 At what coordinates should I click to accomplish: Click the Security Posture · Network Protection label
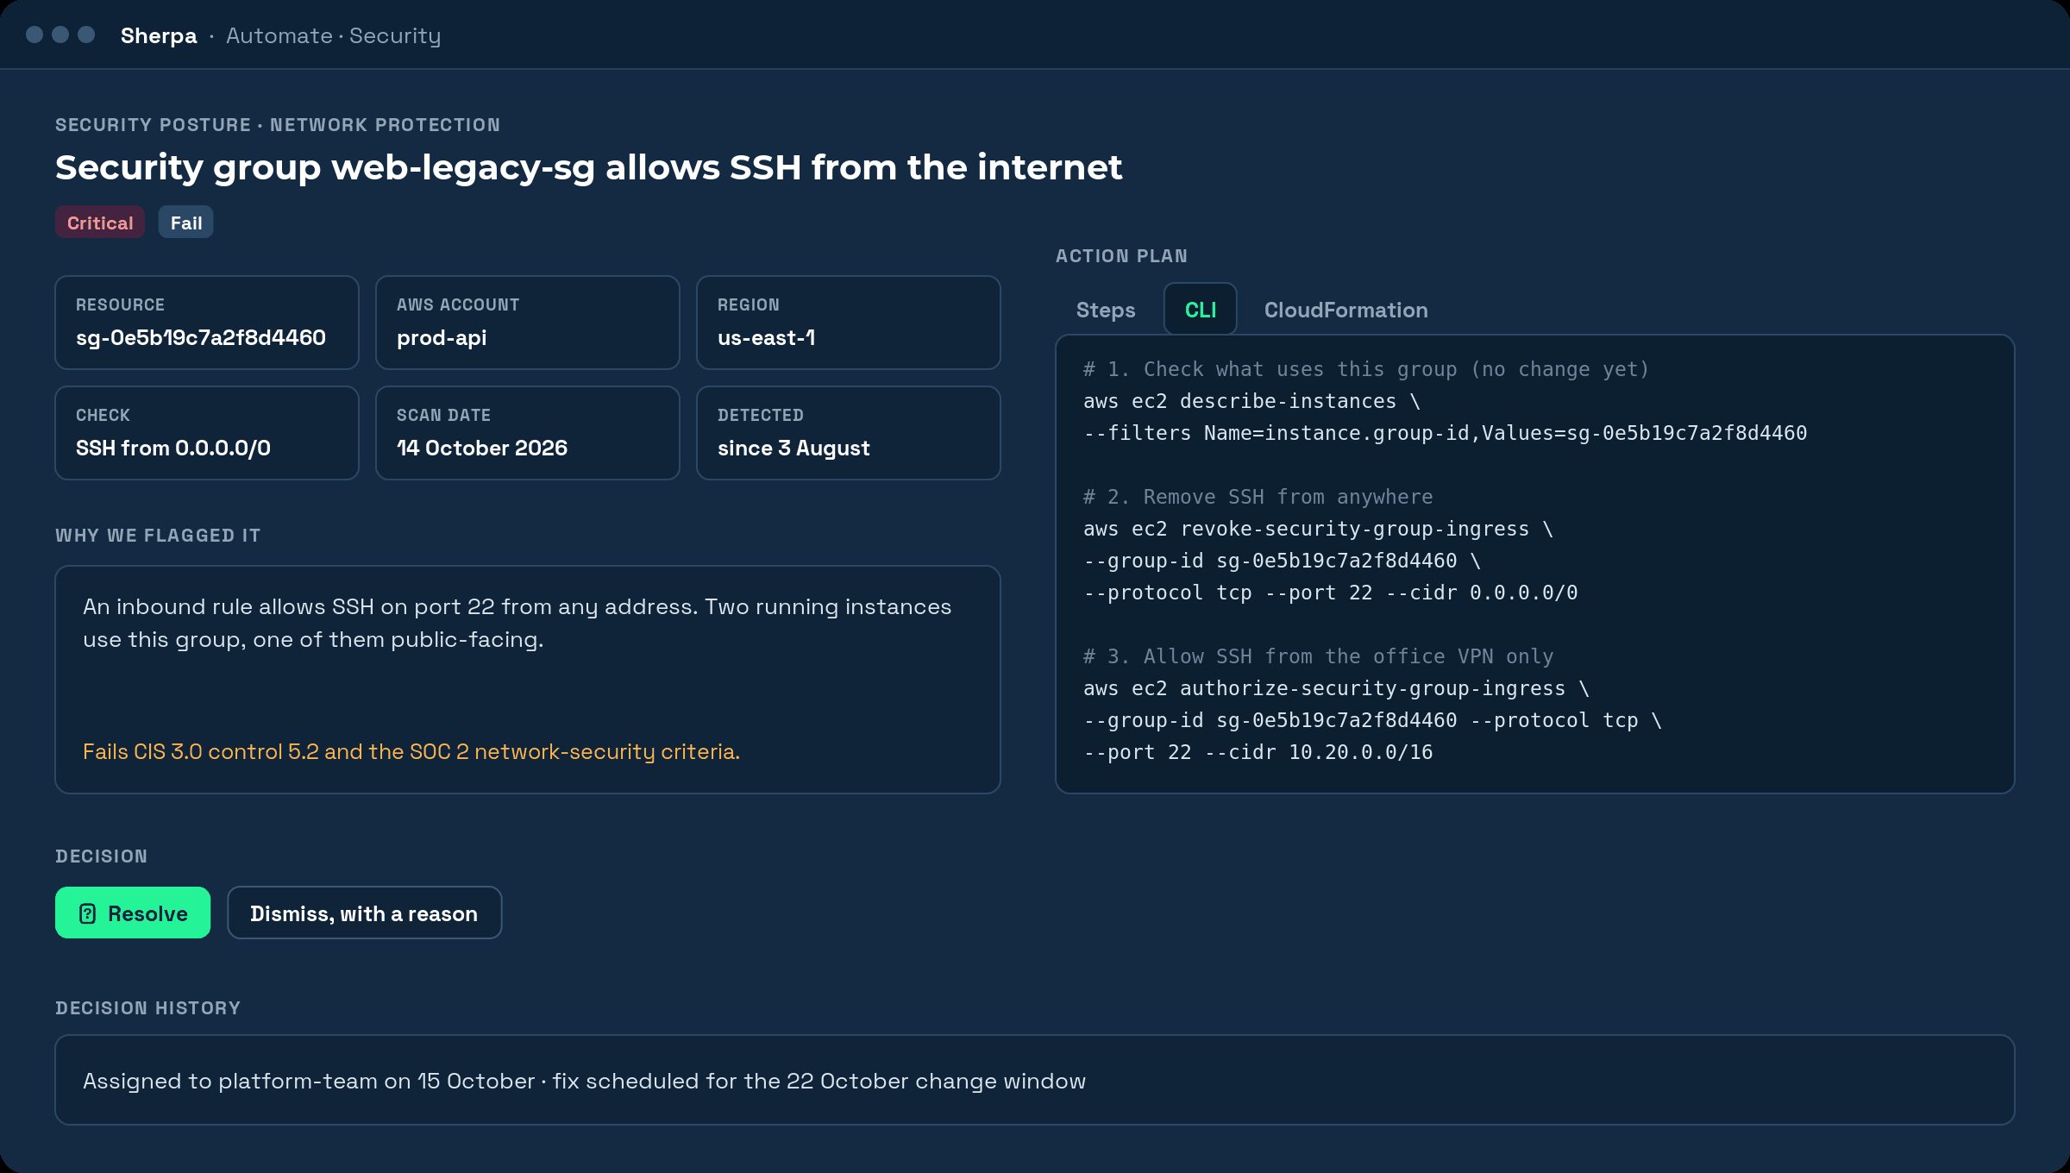pyautogui.click(x=278, y=125)
